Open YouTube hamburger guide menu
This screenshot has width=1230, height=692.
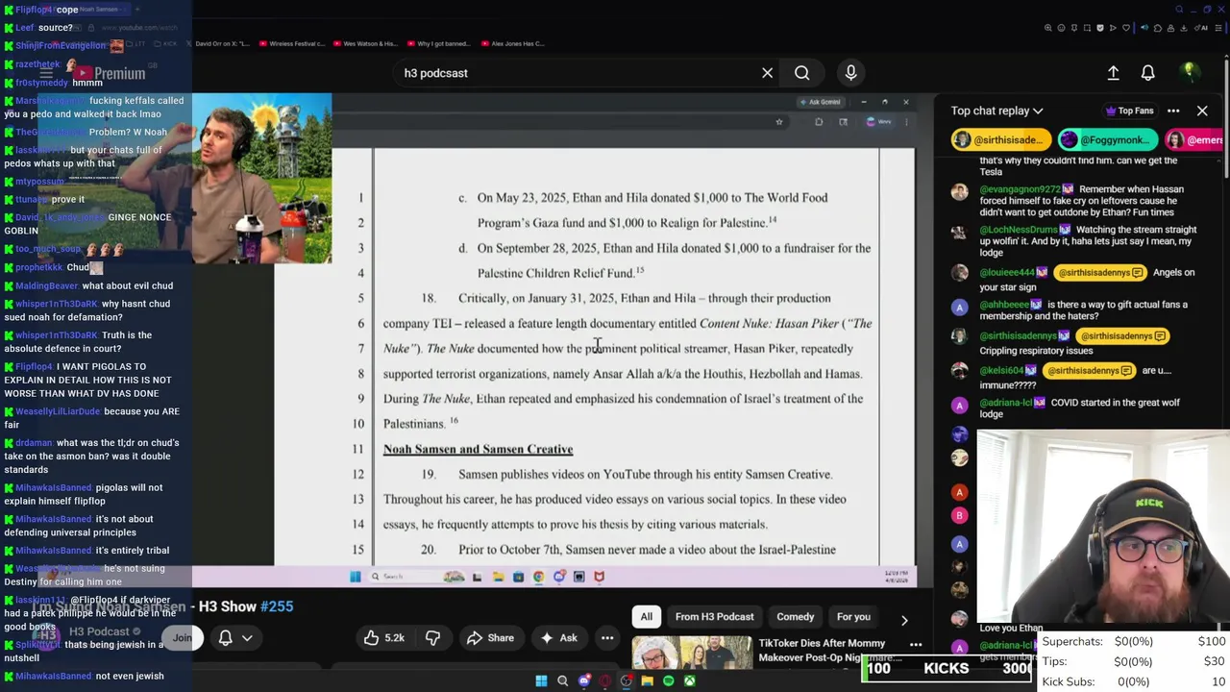pyautogui.click(x=45, y=73)
